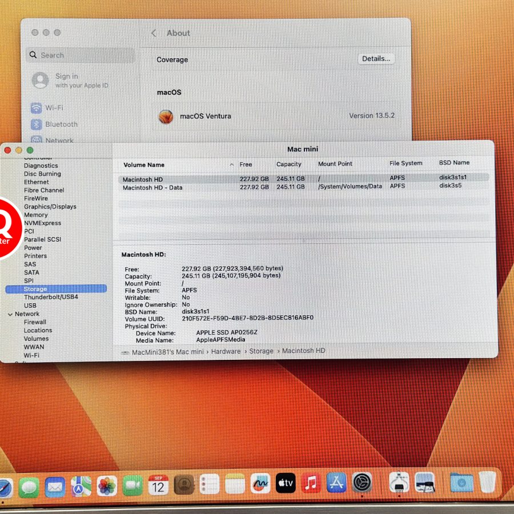Click the Apple ID avatar icon
514x514 pixels.
[x=41, y=81]
